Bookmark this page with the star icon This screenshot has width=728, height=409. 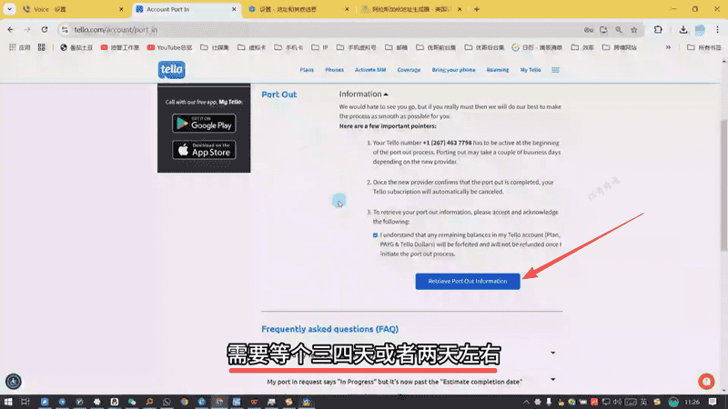tap(633, 30)
